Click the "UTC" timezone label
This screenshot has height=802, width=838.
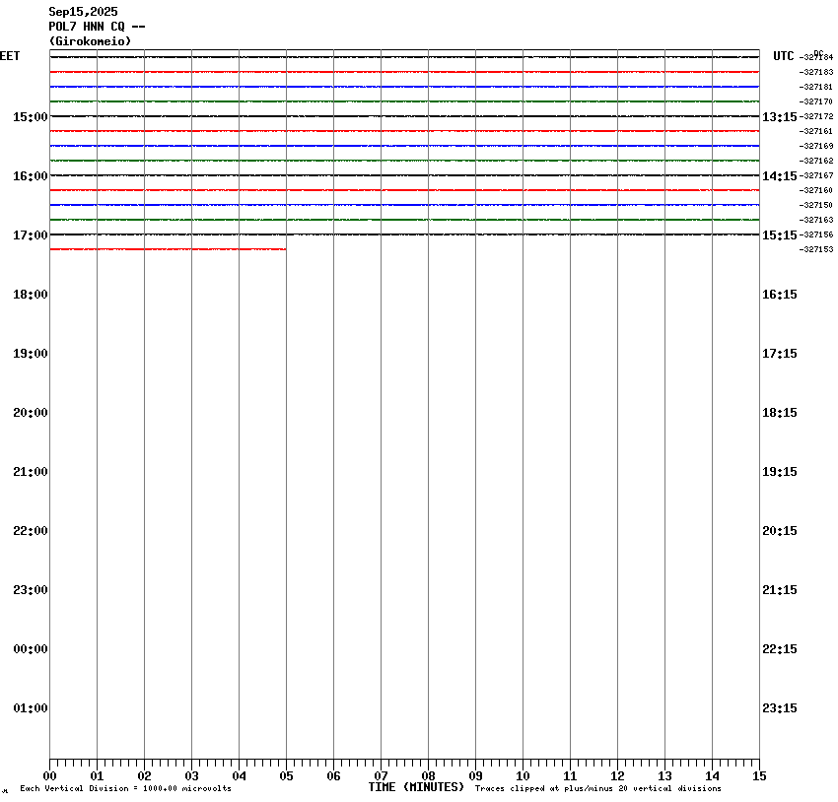[784, 56]
